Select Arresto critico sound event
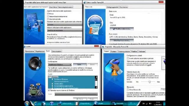This screenshot has height=106, width=189. click(x=58, y=84)
